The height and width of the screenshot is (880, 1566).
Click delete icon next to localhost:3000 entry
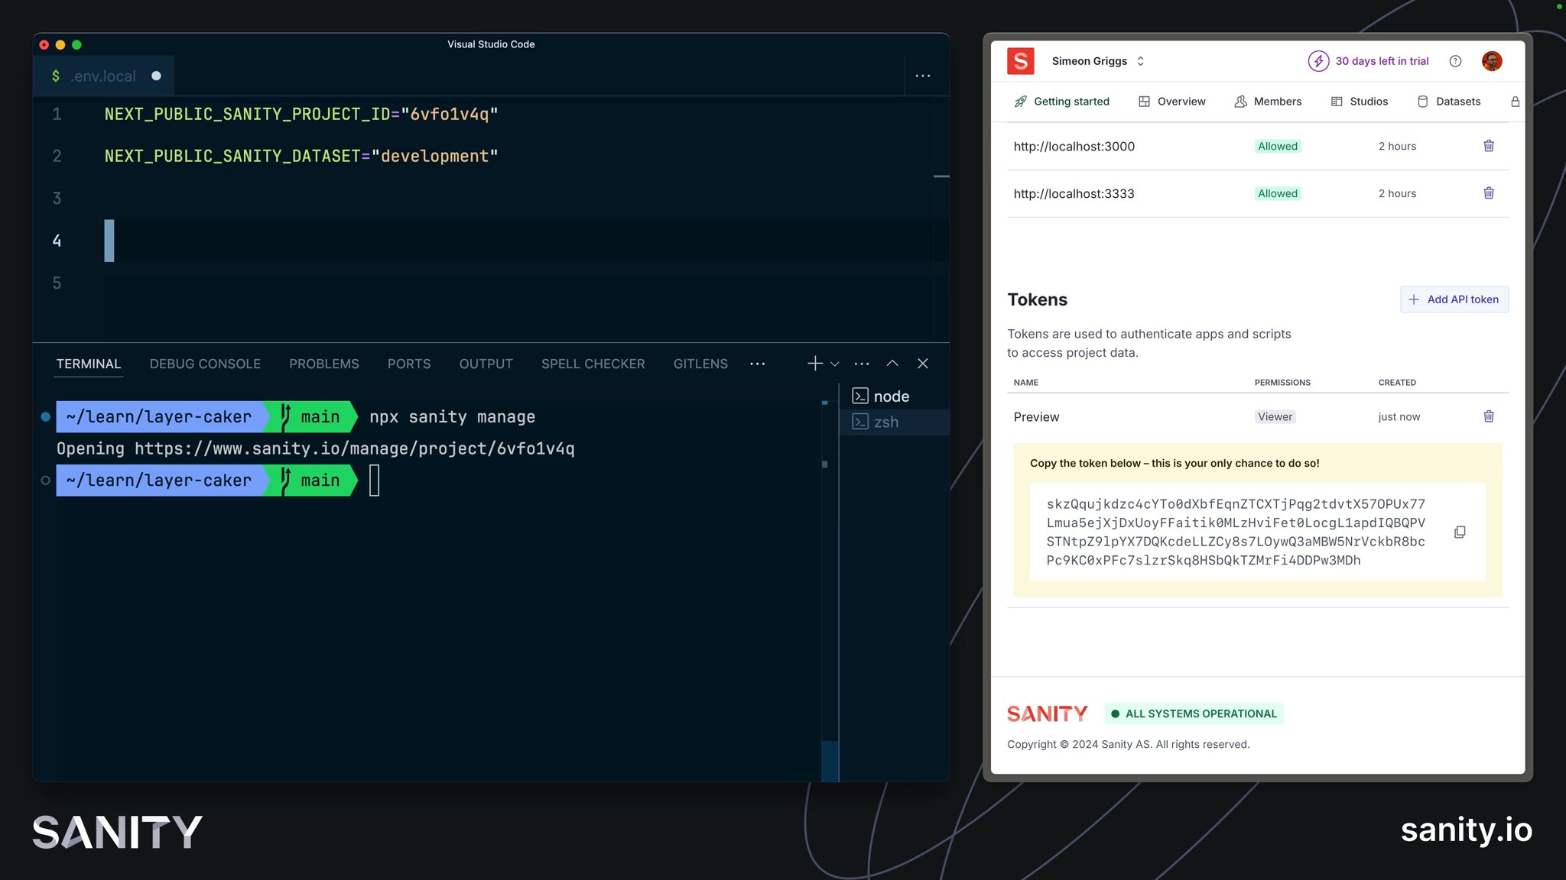tap(1489, 145)
